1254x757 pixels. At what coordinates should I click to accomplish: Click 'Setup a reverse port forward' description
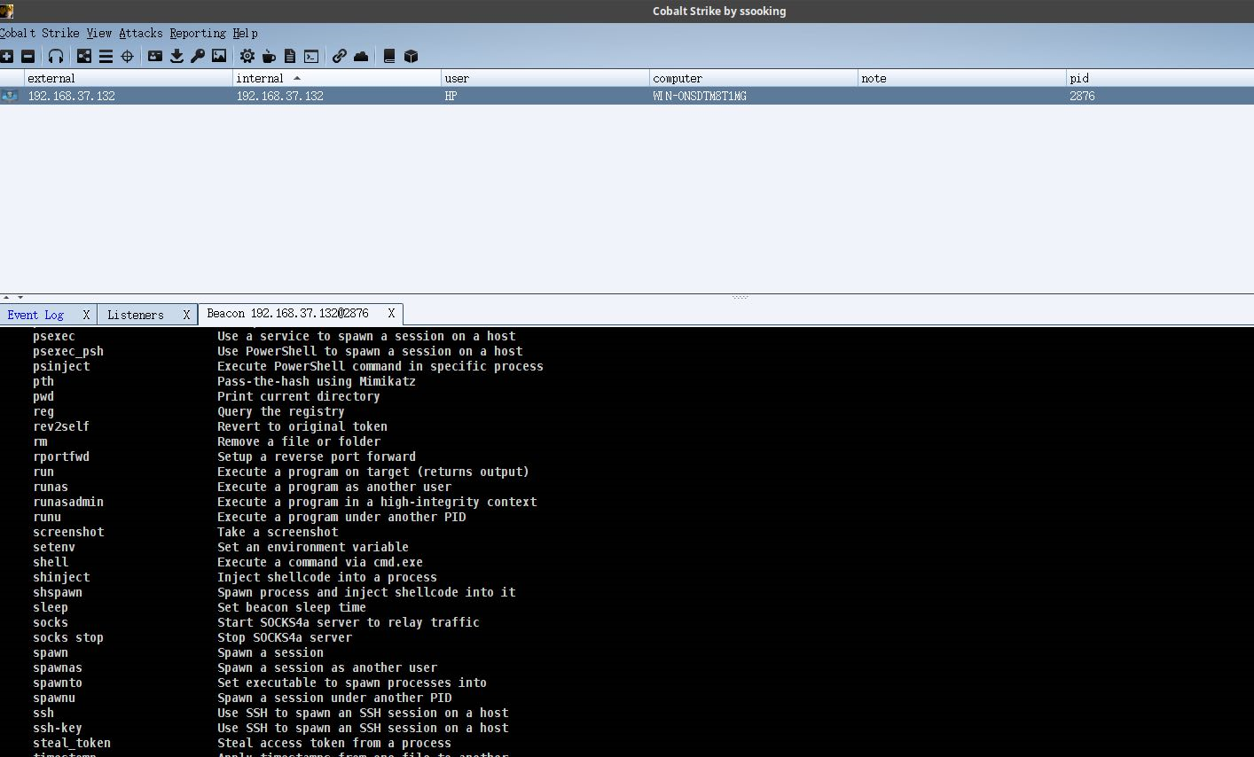click(x=317, y=457)
